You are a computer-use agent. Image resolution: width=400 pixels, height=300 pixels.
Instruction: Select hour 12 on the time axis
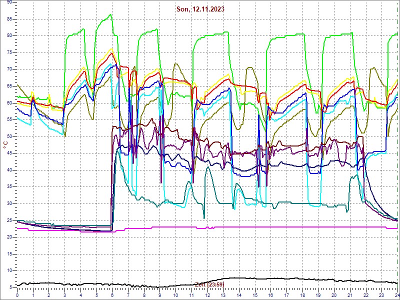[207, 295]
